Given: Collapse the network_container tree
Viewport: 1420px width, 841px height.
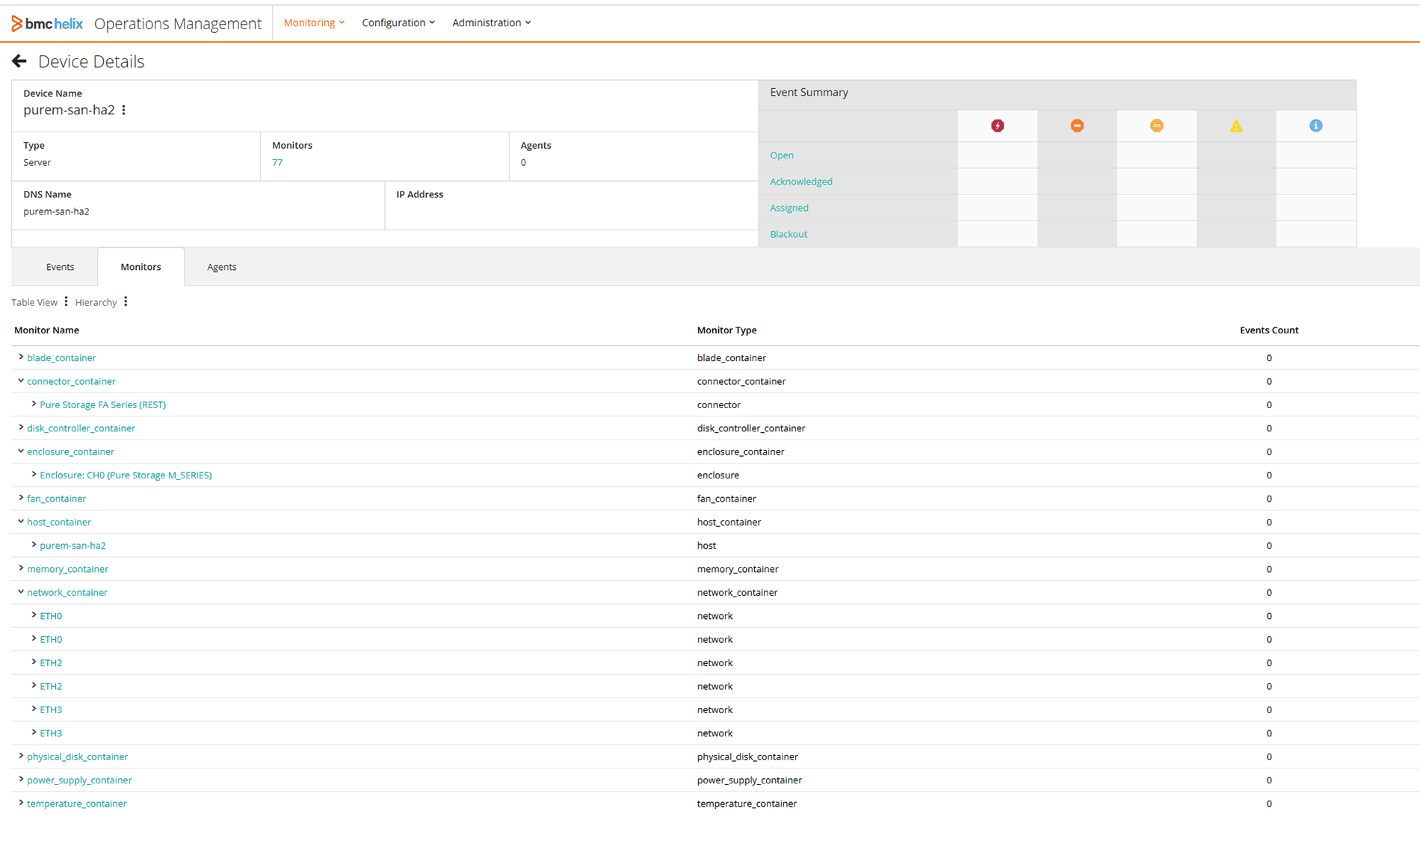Looking at the screenshot, I should click(x=20, y=591).
